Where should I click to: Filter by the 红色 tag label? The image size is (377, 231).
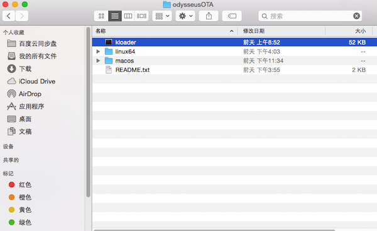(25, 185)
